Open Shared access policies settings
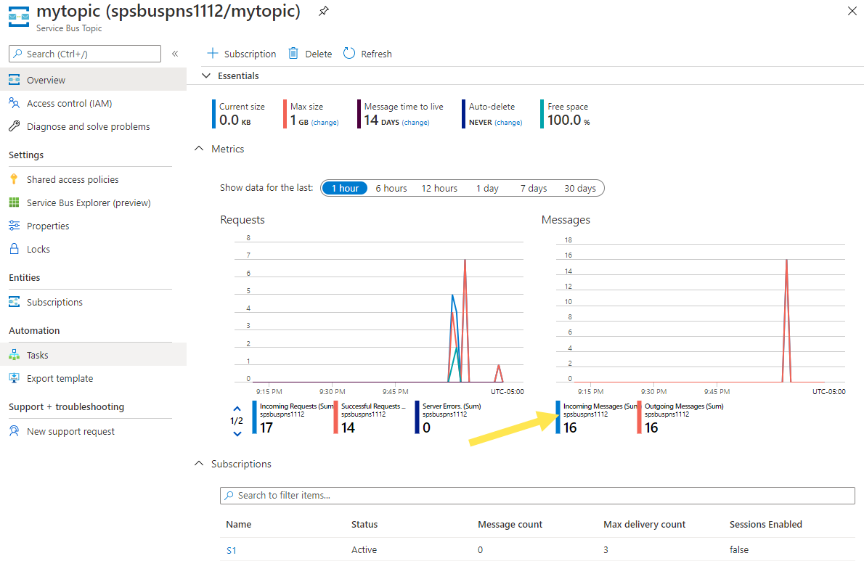The width and height of the screenshot is (864, 569). click(x=73, y=179)
